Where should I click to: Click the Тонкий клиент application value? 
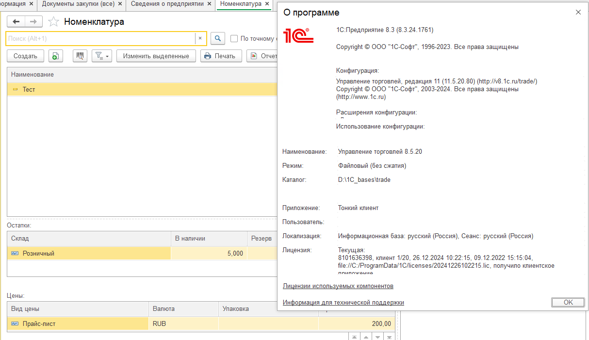click(x=358, y=208)
